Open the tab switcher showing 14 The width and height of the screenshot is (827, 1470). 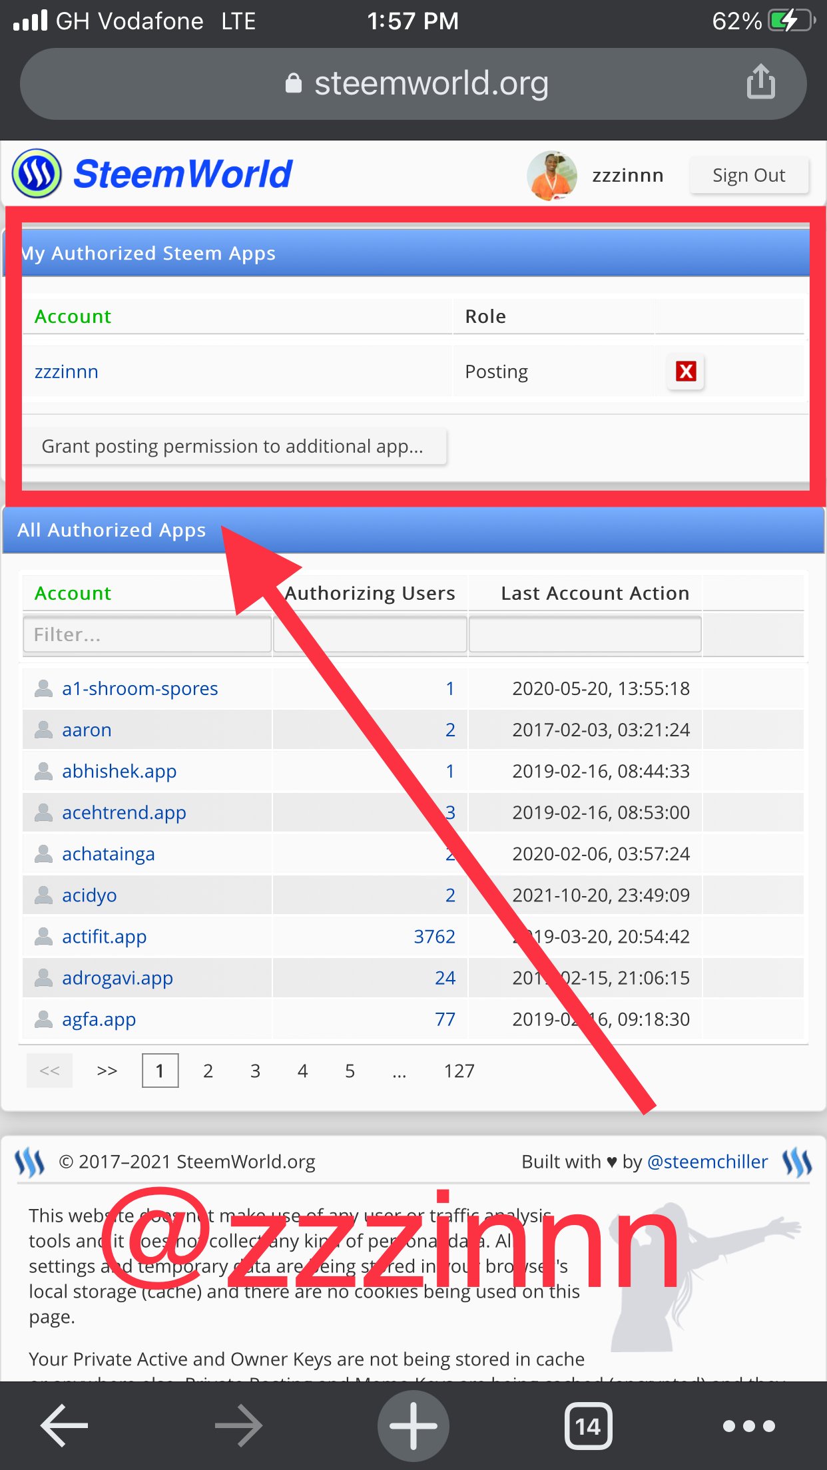(588, 1425)
